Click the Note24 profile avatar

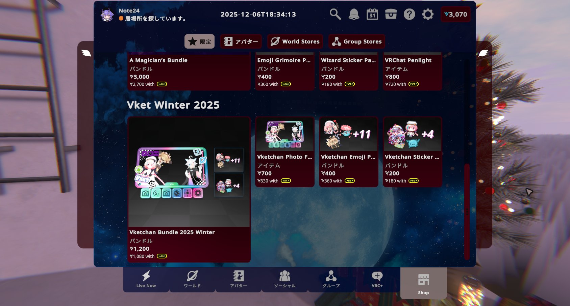(x=107, y=15)
